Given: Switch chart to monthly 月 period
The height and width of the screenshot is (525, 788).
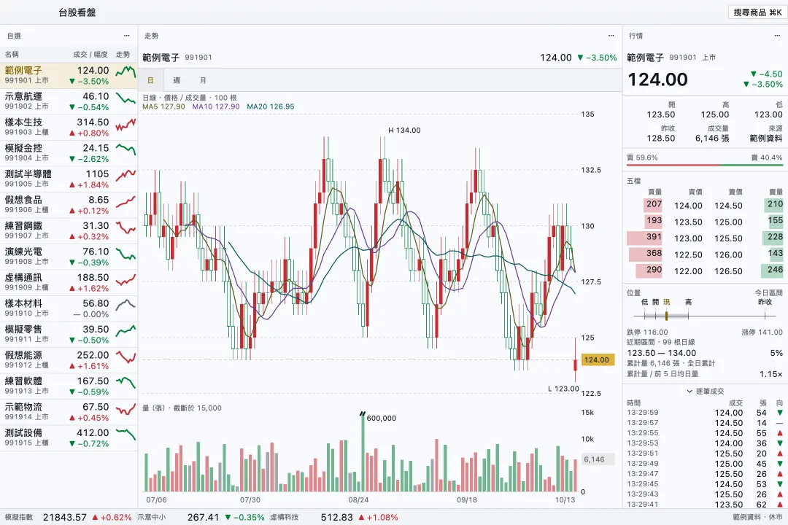Looking at the screenshot, I should tap(203, 80).
